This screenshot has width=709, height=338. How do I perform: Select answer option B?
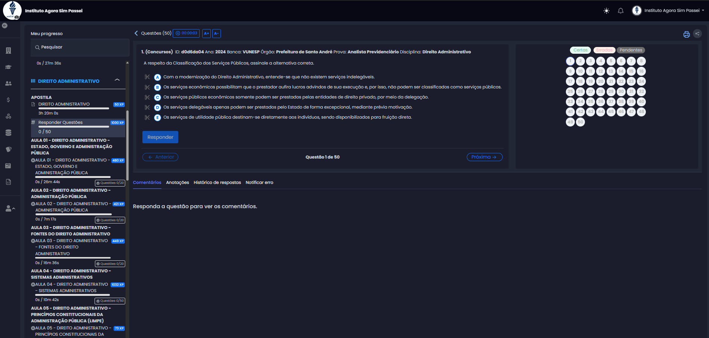point(158,87)
